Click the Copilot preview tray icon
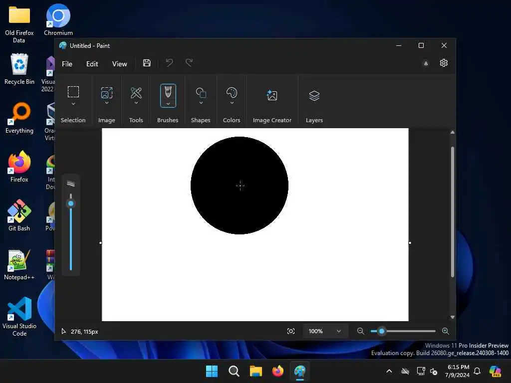Screen dimensions: 511x383 496,371
